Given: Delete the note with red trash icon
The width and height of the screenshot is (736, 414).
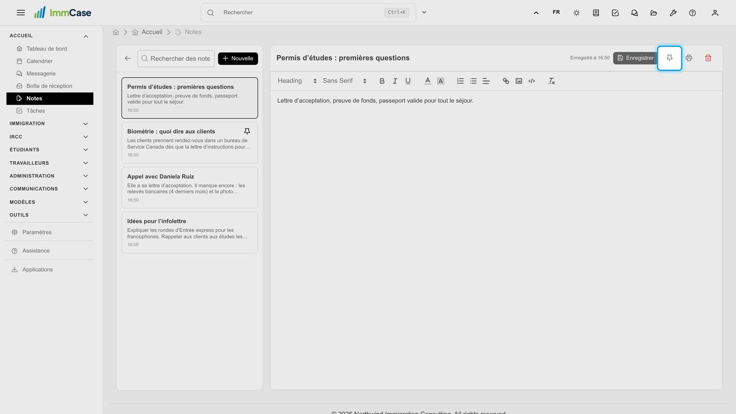Looking at the screenshot, I should (708, 58).
